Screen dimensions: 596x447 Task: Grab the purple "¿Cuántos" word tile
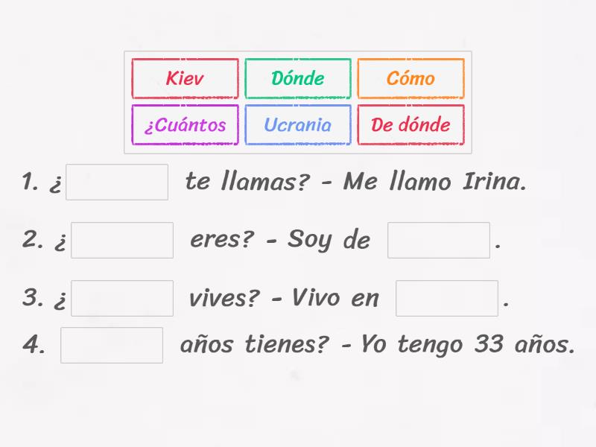[x=185, y=124]
